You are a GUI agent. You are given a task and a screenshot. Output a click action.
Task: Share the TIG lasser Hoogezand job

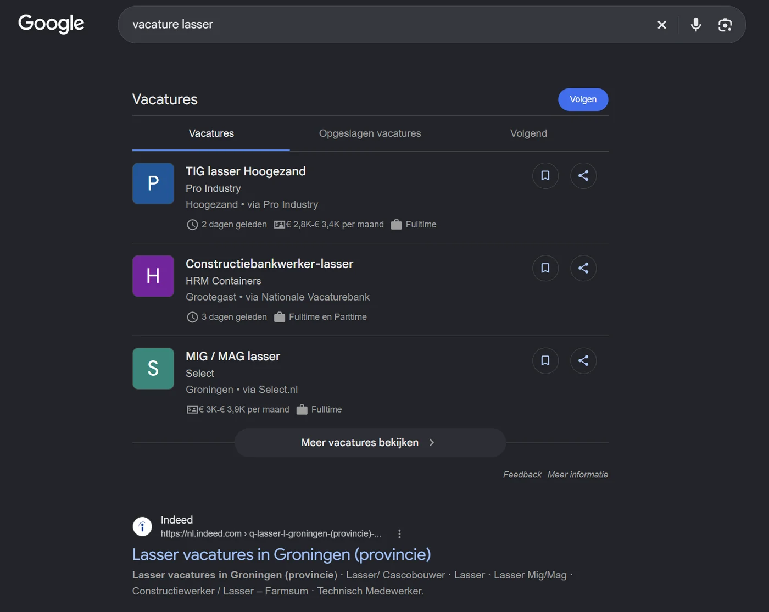coord(583,176)
